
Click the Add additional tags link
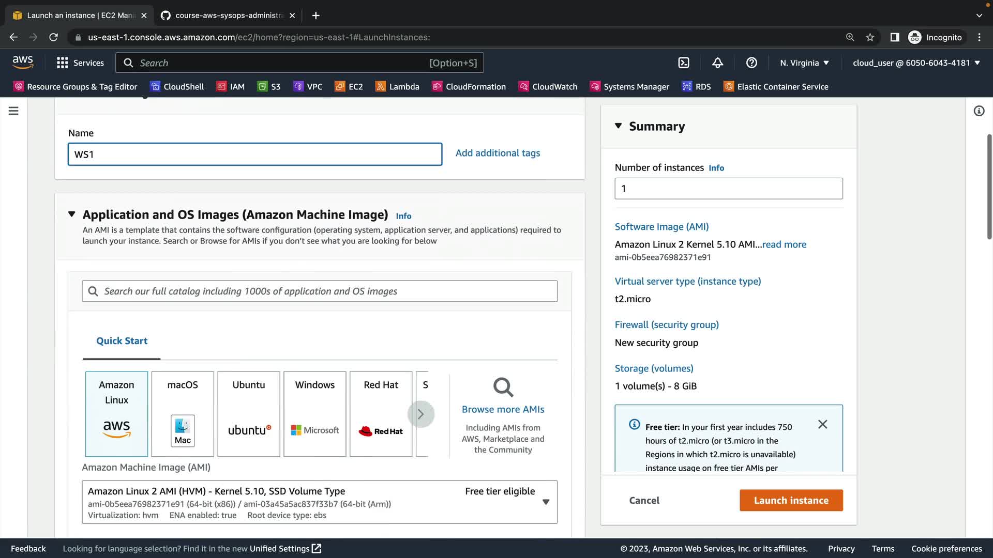498,153
